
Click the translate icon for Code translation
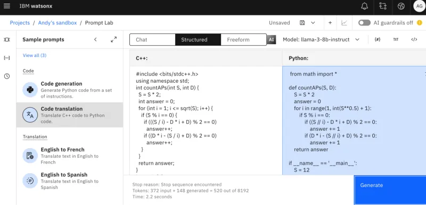[30, 115]
